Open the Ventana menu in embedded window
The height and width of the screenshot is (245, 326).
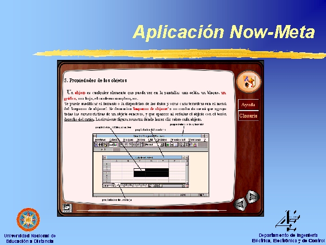195,140
